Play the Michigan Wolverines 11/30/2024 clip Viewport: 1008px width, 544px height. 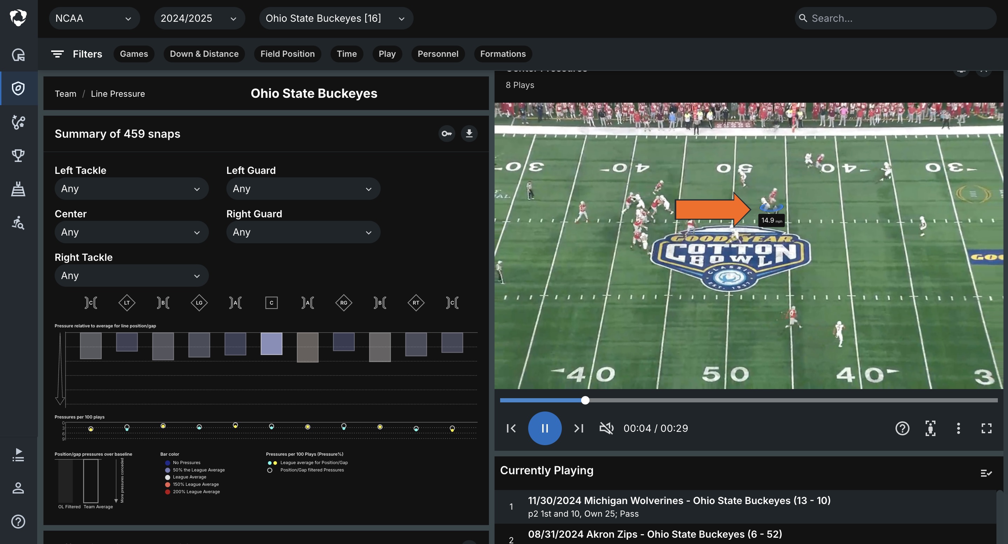click(745, 507)
